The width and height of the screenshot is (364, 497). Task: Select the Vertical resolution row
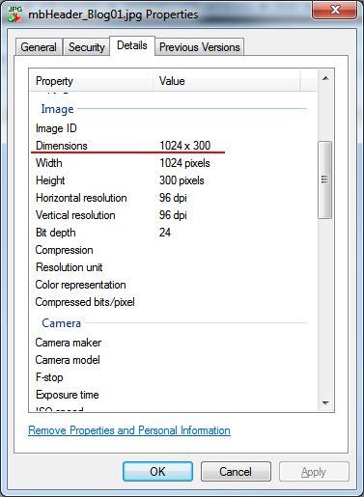click(x=173, y=215)
